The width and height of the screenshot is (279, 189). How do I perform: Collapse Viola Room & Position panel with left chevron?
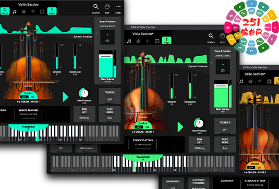click(x=212, y=62)
